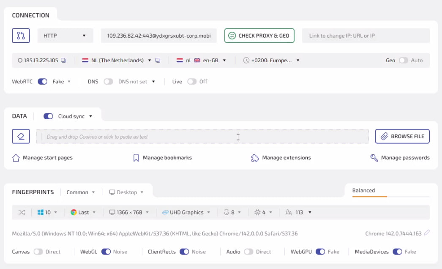
Task: Click the Chrome browser icon
Action: click(74, 212)
